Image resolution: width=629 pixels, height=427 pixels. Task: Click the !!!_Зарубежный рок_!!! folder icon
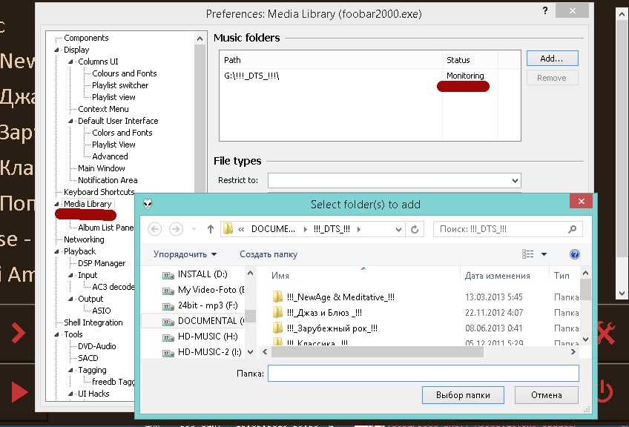[x=277, y=328]
